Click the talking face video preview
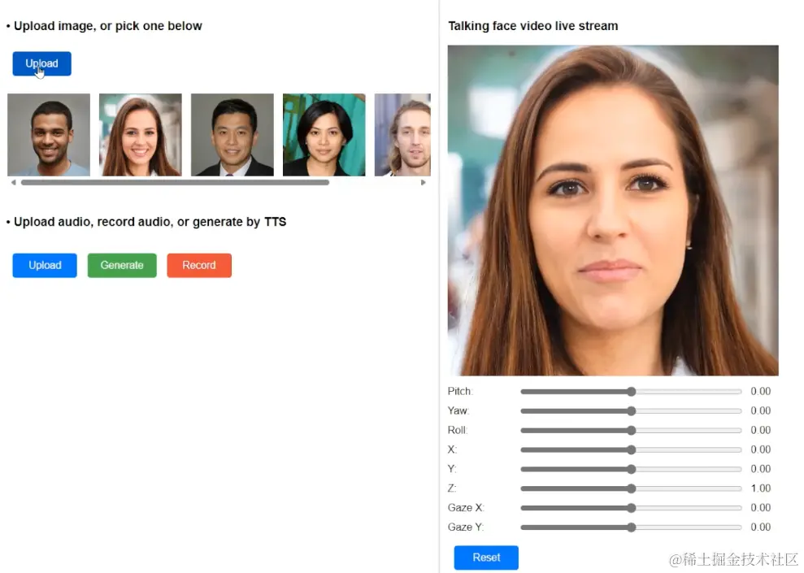Image resolution: width=804 pixels, height=573 pixels. pos(613,211)
